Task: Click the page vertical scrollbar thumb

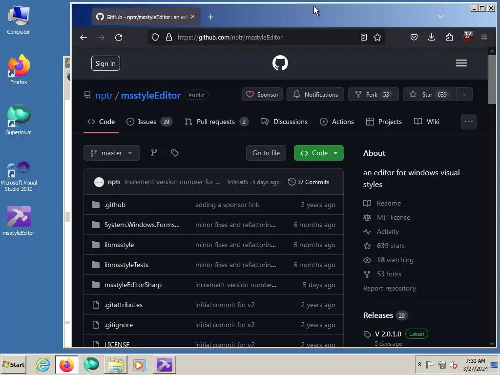Action: (492, 80)
